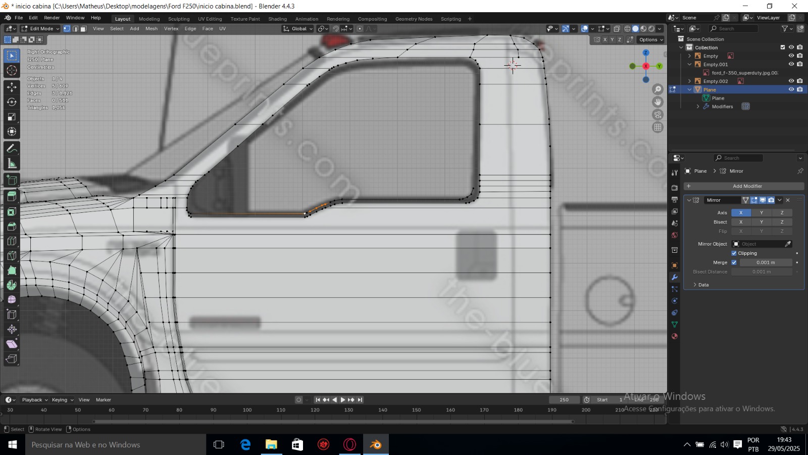
Task: Click the viewport zoom magnifier icon
Action: (658, 89)
